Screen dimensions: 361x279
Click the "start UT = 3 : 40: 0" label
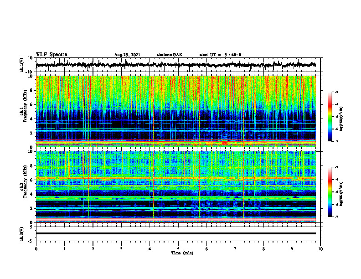(x=220, y=55)
